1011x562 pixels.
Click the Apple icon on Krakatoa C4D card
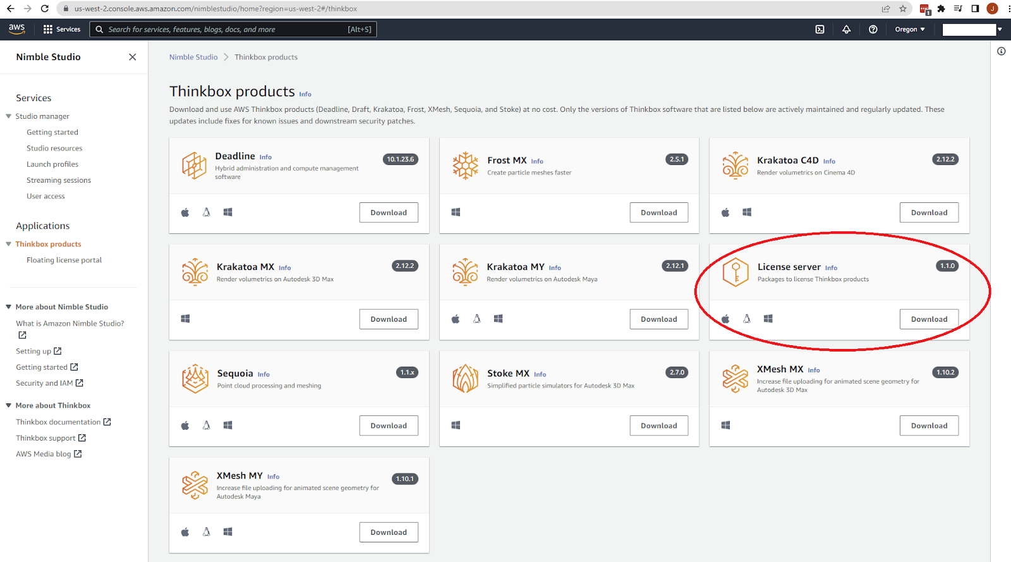click(x=725, y=212)
